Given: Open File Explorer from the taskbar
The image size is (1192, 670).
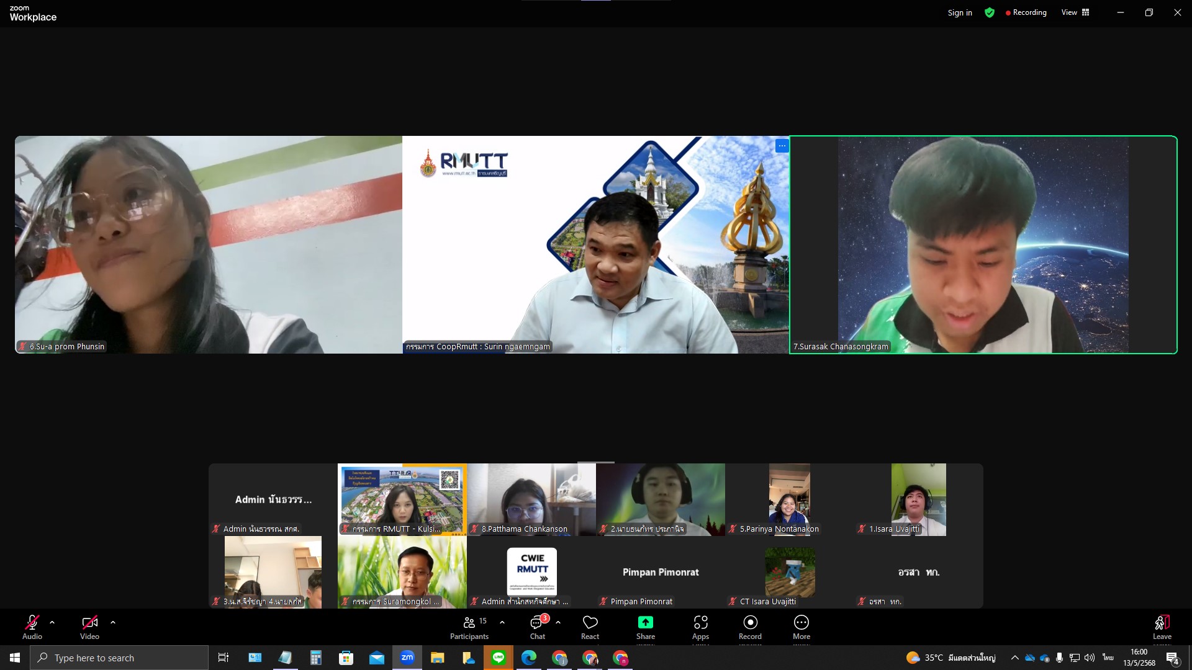Looking at the screenshot, I should (438, 658).
